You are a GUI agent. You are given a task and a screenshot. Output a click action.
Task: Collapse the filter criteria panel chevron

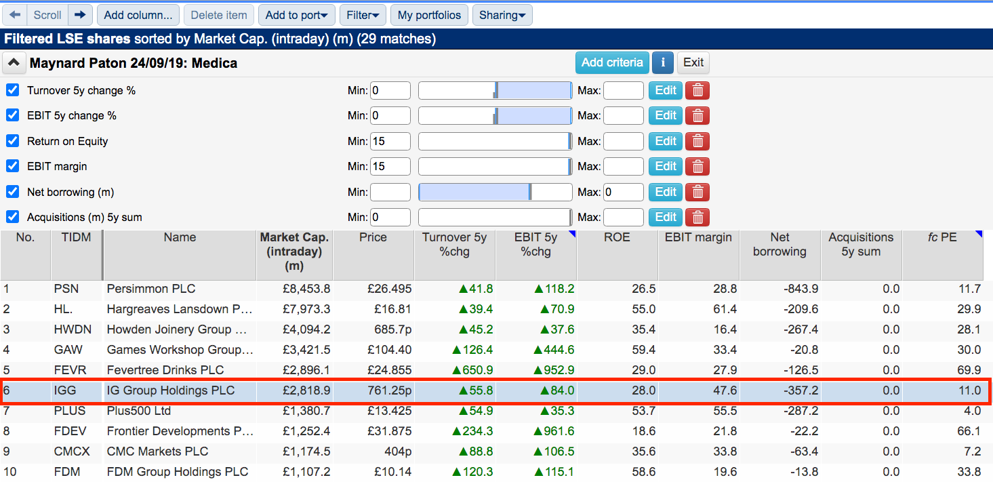[14, 63]
